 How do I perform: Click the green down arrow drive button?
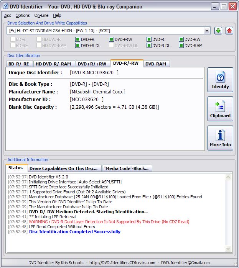(218, 31)
